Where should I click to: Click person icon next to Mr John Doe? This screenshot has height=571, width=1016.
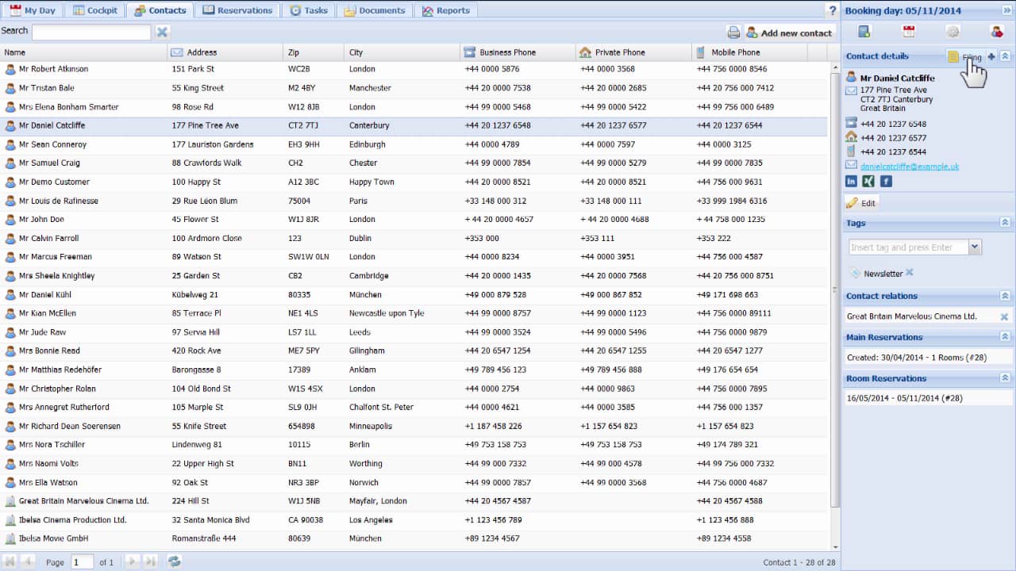(10, 220)
